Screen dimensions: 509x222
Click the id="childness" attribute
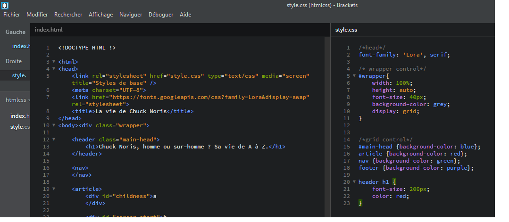(126, 196)
